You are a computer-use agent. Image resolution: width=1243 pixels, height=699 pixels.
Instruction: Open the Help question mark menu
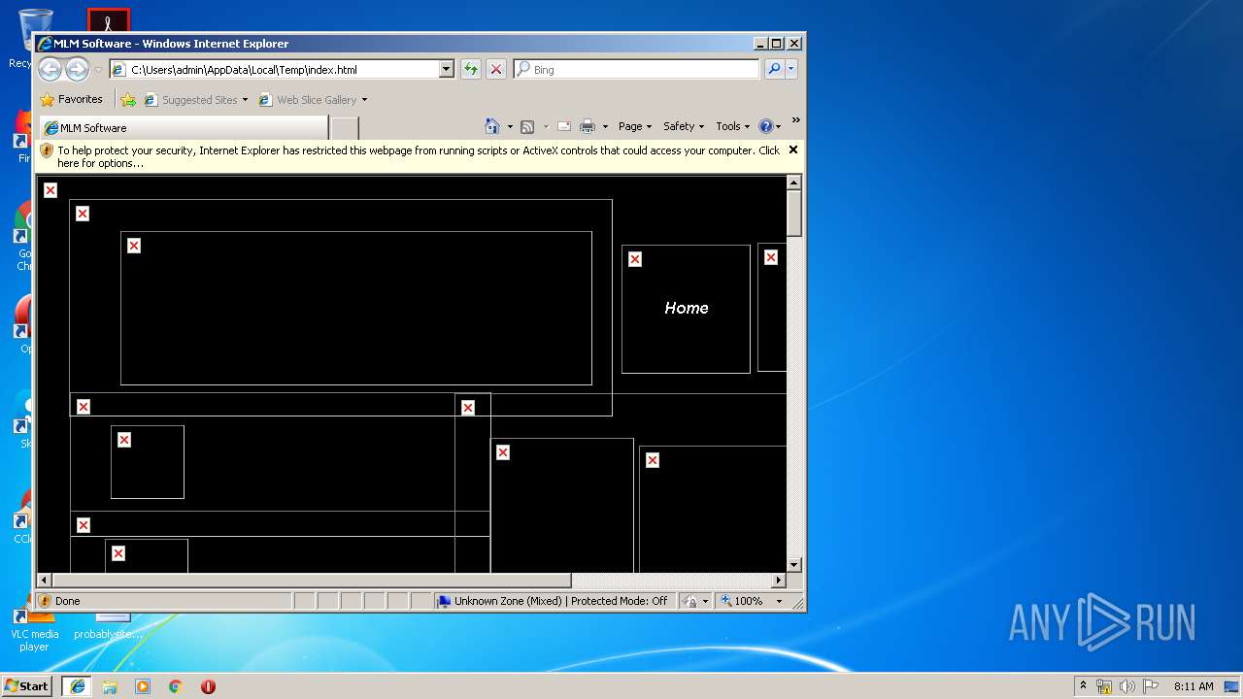click(x=769, y=126)
